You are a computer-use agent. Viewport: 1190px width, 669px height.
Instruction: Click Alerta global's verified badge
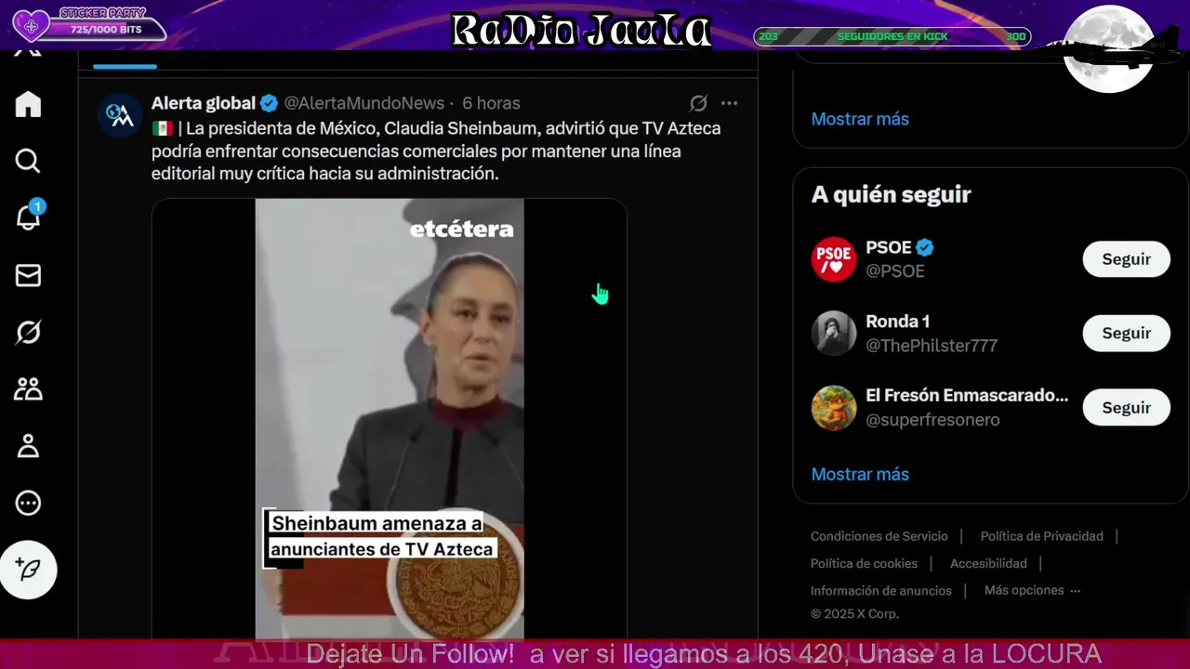269,103
